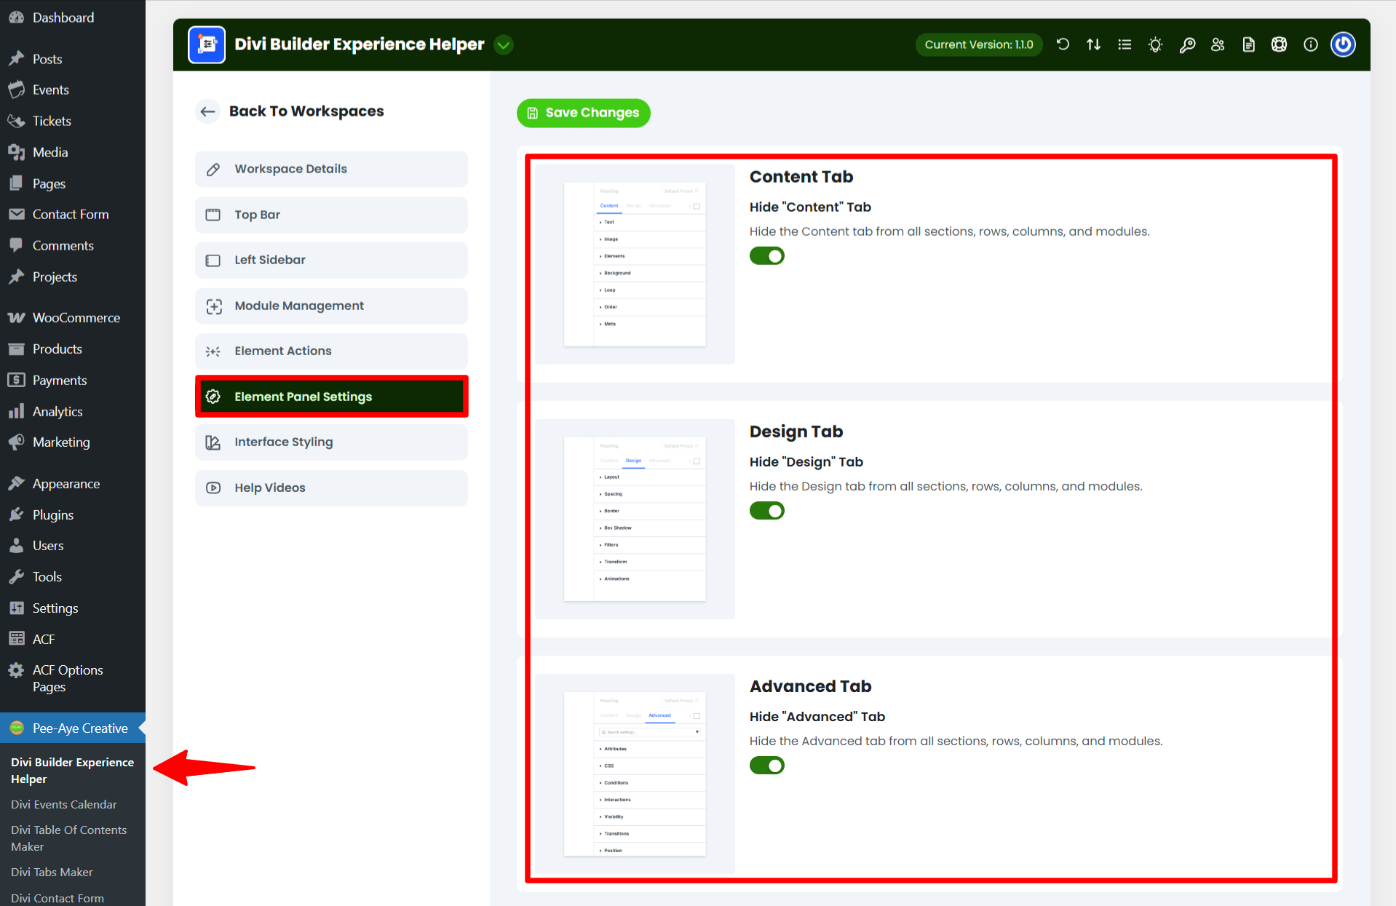Viewport: 1396px width, 906px height.
Task: Open Divi Tabs Maker submenu link
Action: 52,872
